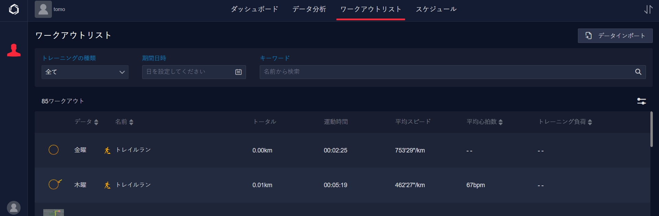659x216 pixels.
Task: Click the 期間日時 date input field
Action: [x=194, y=72]
